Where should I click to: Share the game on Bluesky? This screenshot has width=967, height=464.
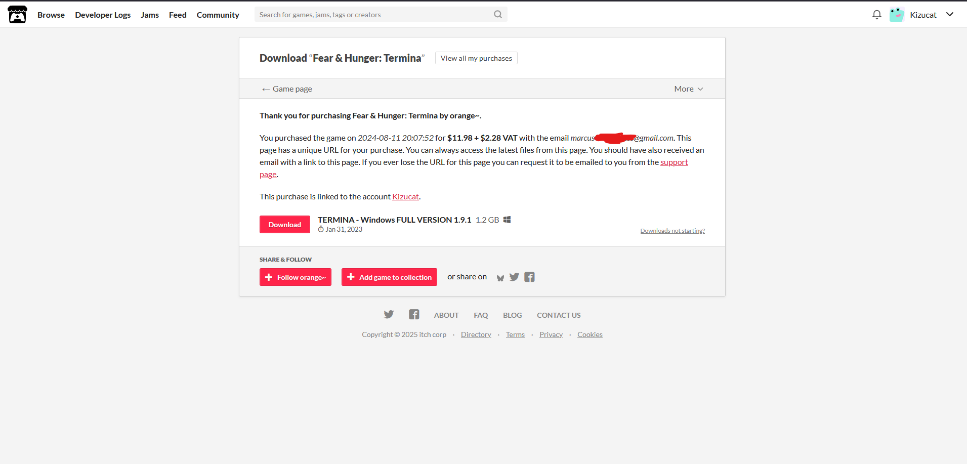500,278
